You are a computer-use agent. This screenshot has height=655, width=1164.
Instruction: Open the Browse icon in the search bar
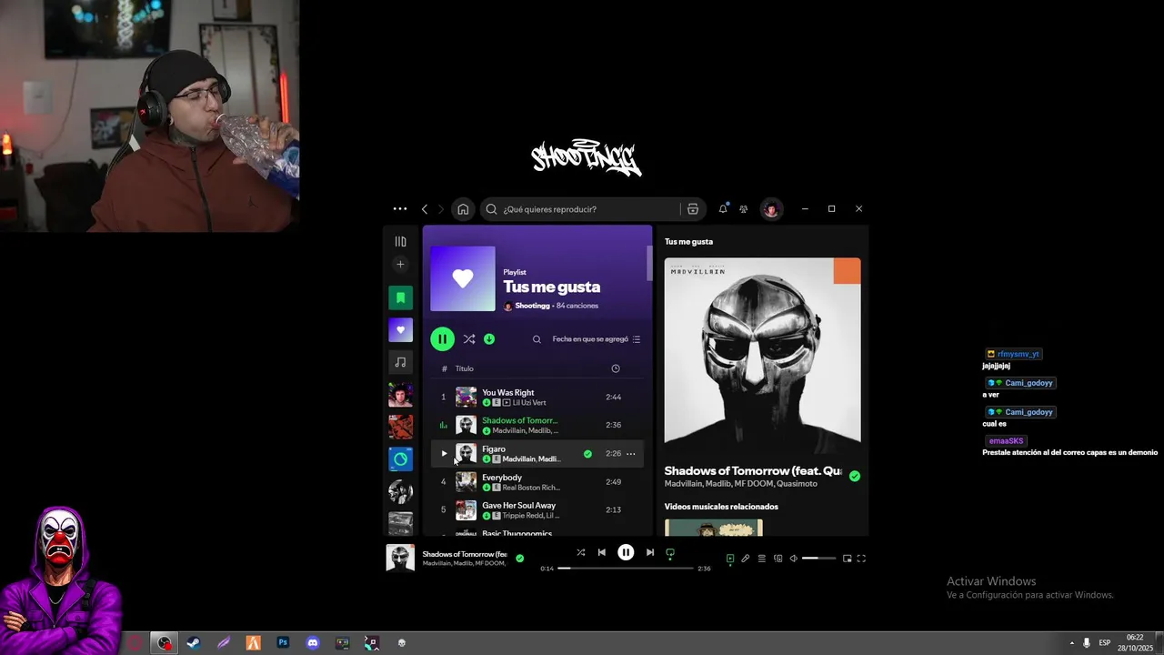pyautogui.click(x=693, y=209)
